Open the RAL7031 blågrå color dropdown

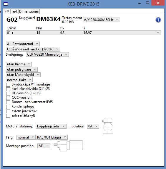[x=52, y=137]
